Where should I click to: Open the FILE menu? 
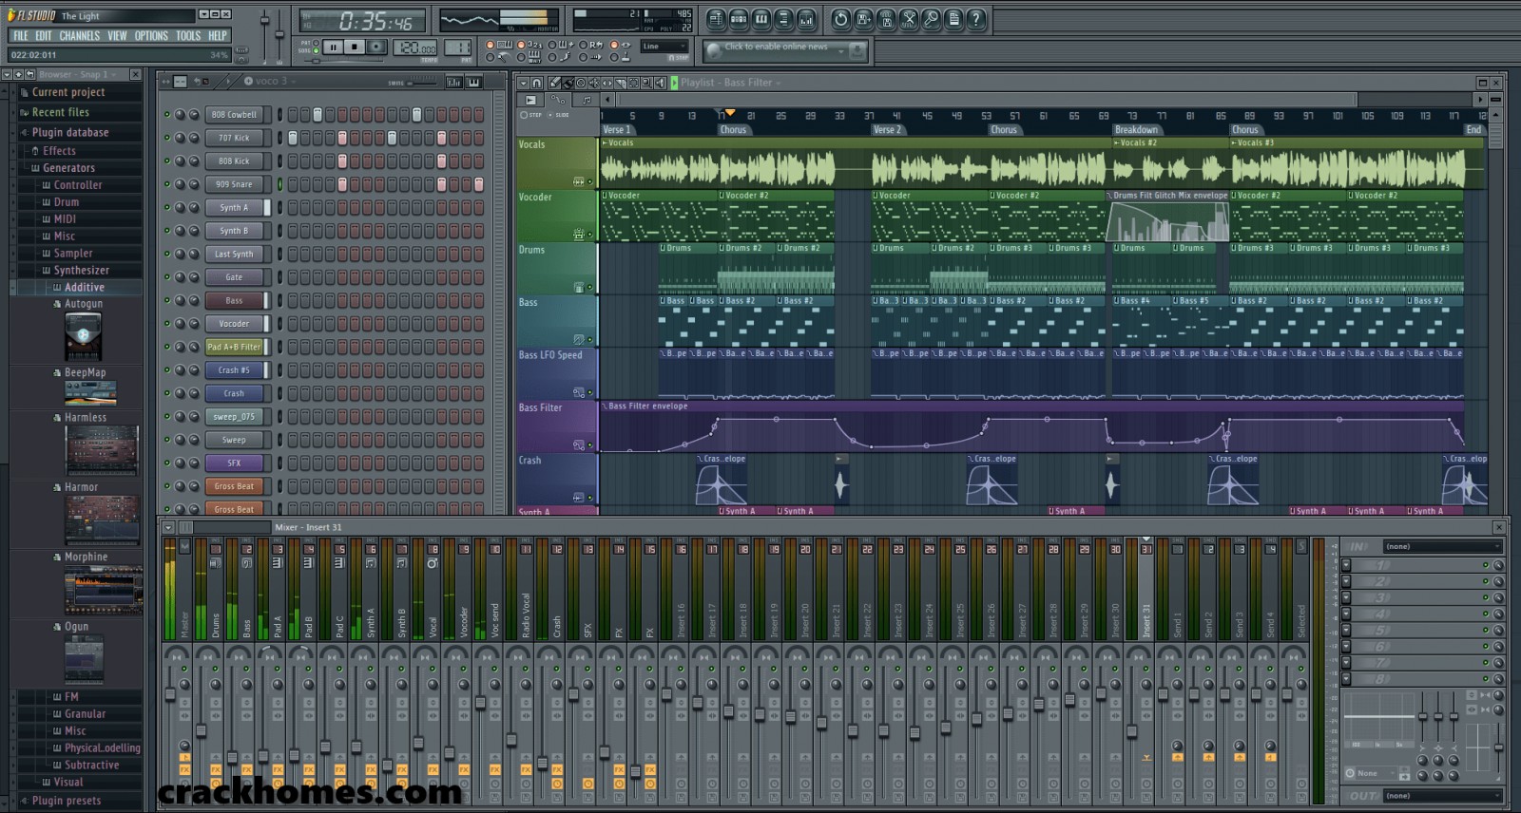click(21, 36)
